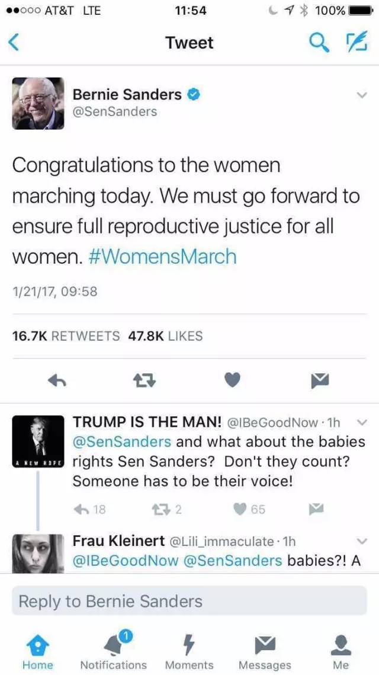Like the main Bernie Sanders tweet
The image size is (379, 675).
[x=233, y=381]
